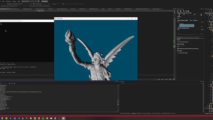The image size is (213, 120).
Task: Click the GameEngine solution name button
Action: click(45, 1)
